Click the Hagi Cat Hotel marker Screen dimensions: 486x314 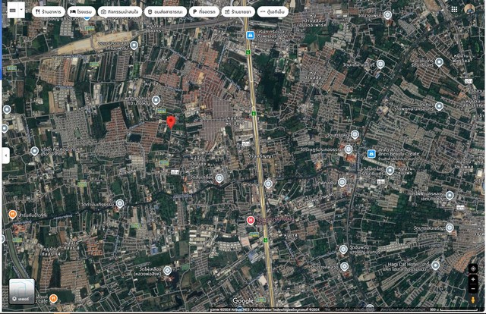point(435,265)
